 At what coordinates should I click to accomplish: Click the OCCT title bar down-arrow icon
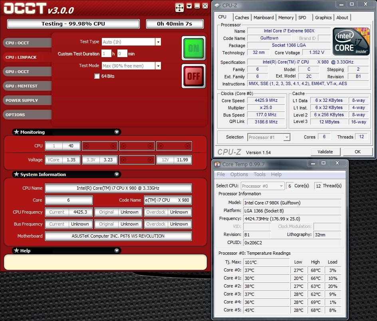(x=189, y=6)
